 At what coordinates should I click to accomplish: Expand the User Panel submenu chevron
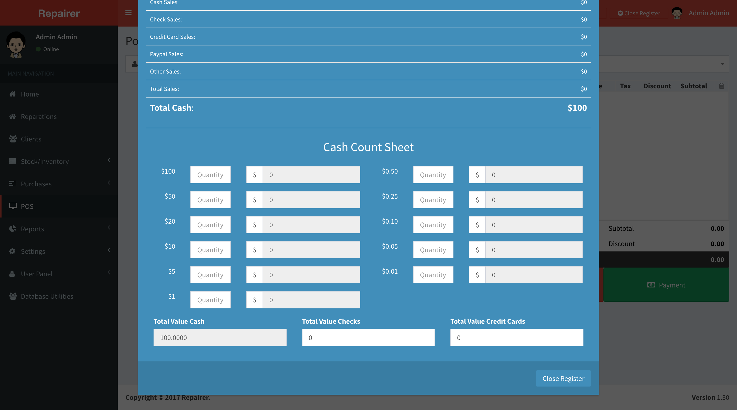109,272
